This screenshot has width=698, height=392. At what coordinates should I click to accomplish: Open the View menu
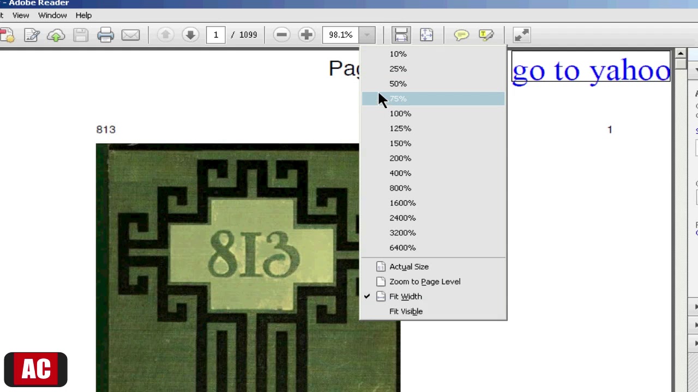21,15
